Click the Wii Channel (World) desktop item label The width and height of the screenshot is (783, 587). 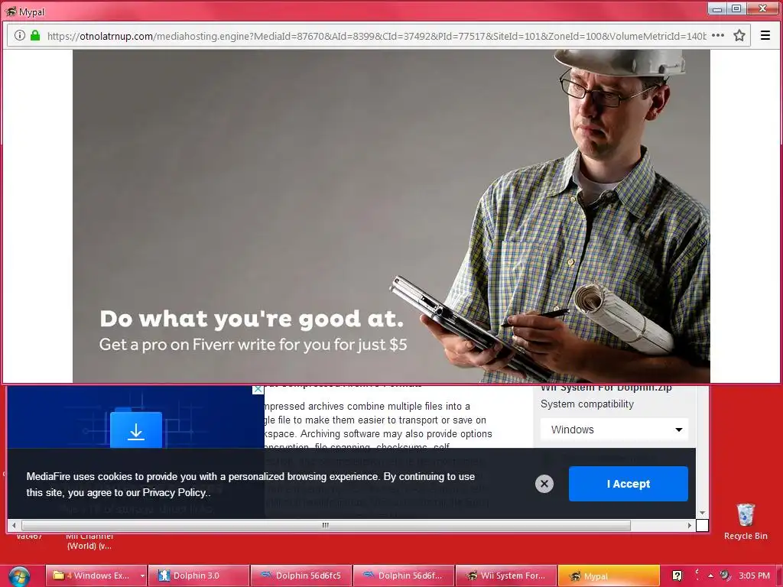[89, 541]
